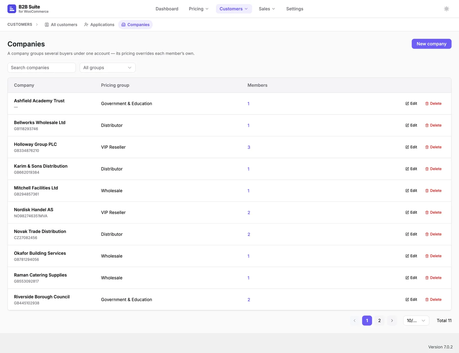Screen dimensions: 459x353
Task: Click the trash icon for Bellworks Wholesale Ltd
Action: tap(427, 125)
